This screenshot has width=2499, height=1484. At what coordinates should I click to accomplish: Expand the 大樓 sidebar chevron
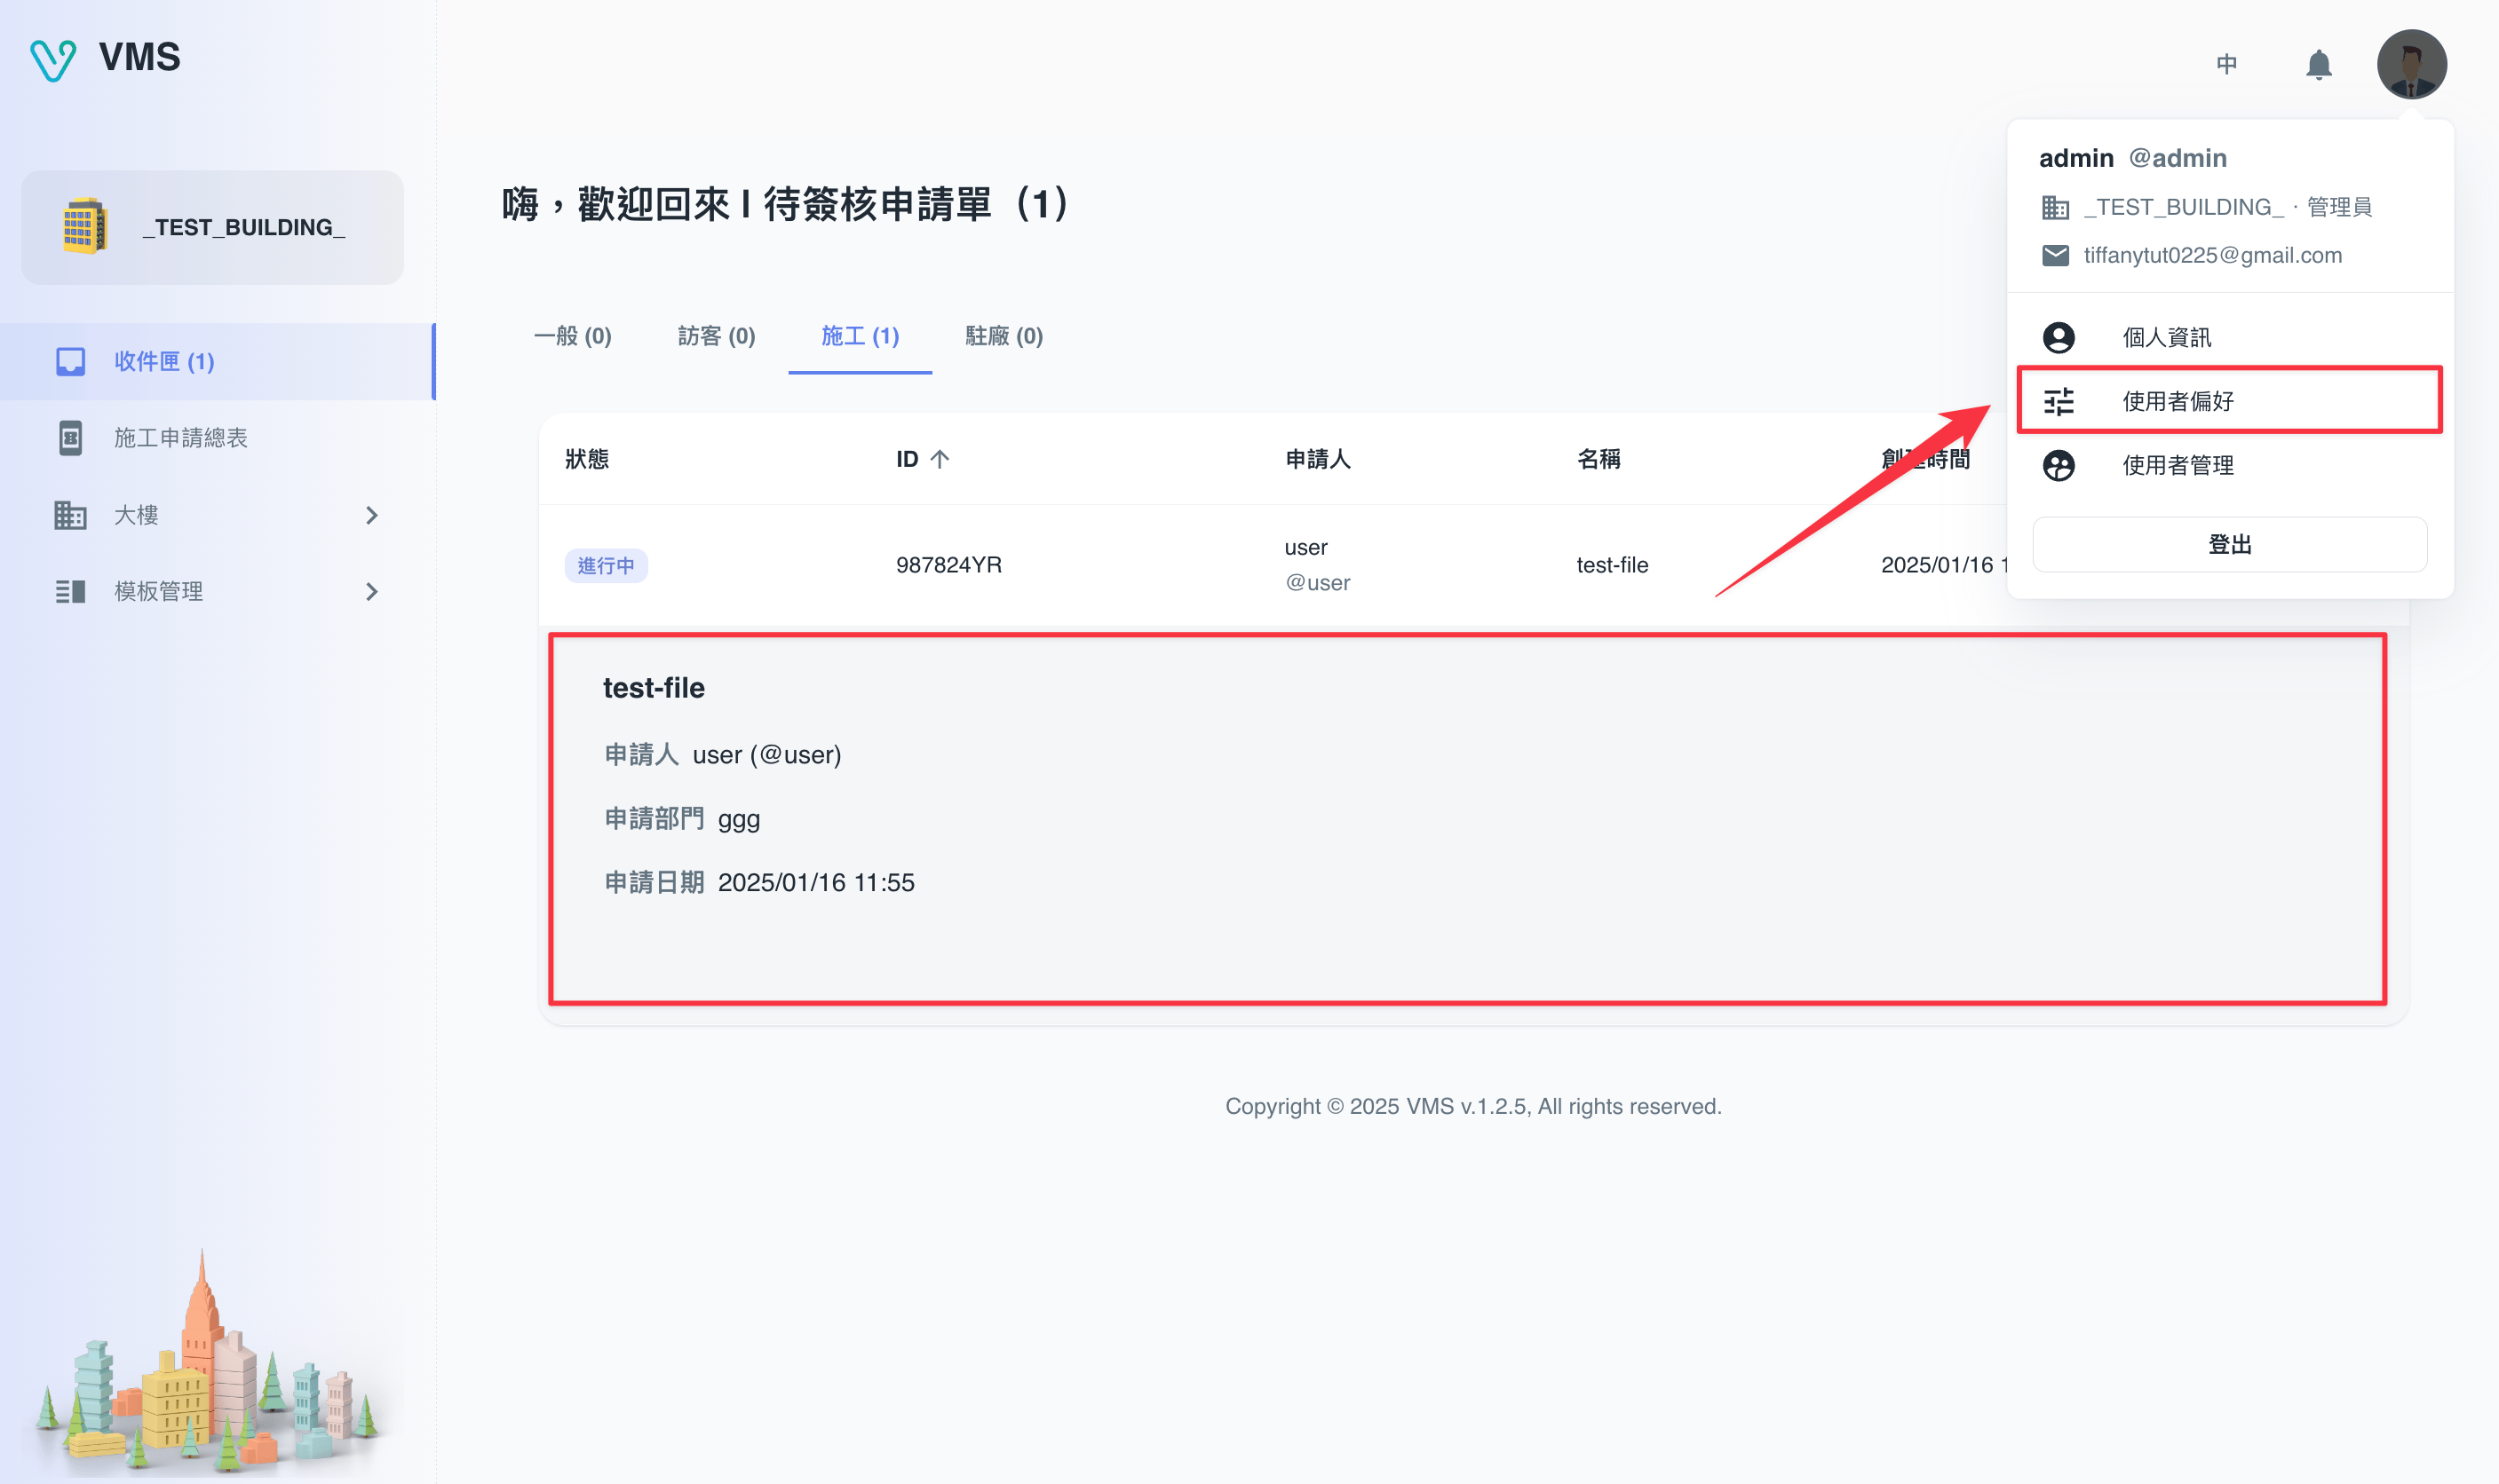tap(371, 516)
